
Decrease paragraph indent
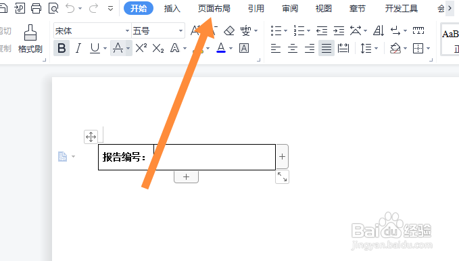(x=322, y=30)
